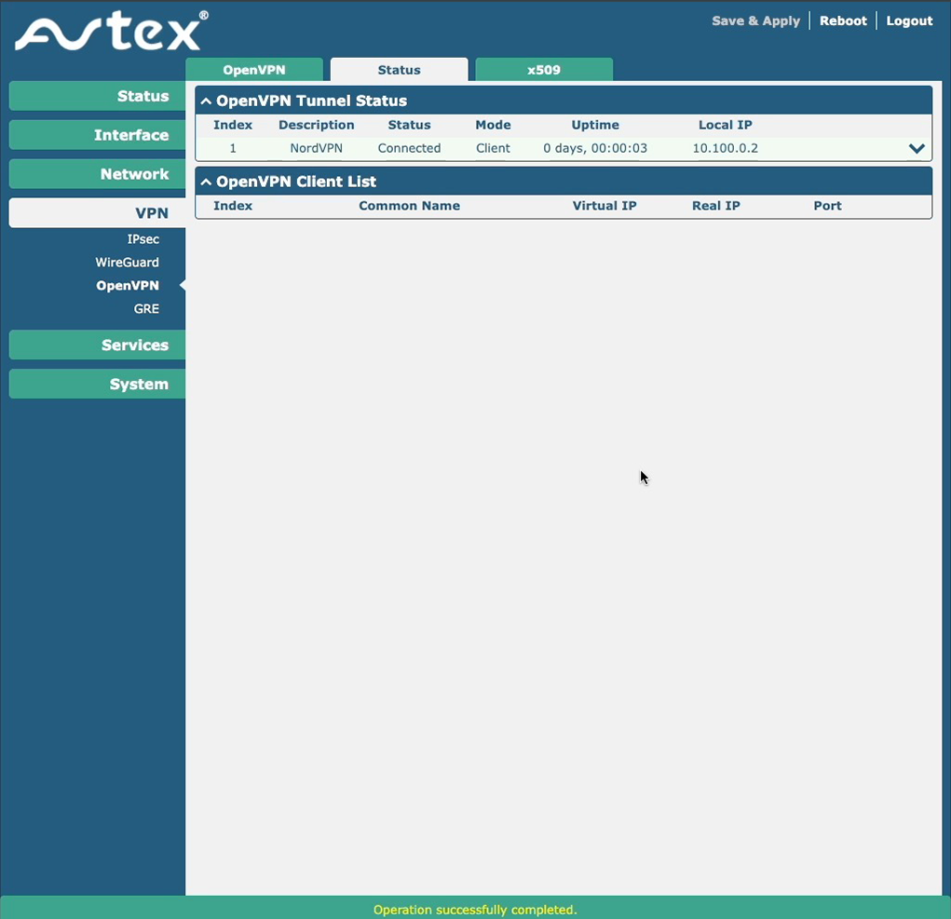Switch to the OpenVPN tab
The image size is (951, 919).
[x=254, y=70]
